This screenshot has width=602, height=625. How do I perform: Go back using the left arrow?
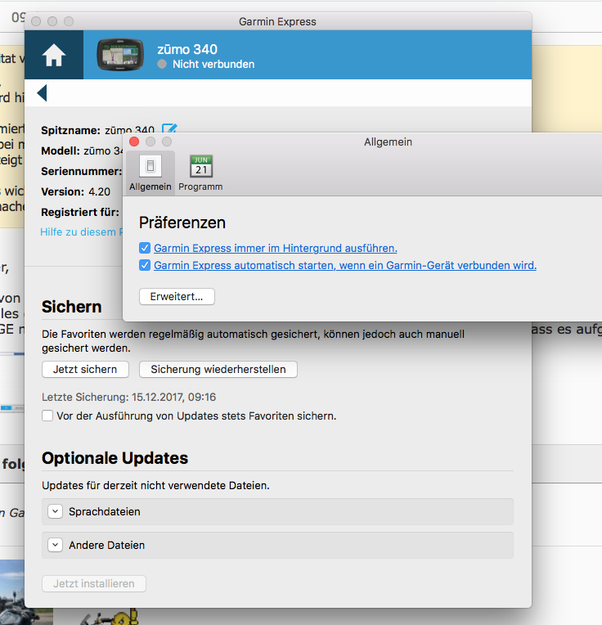pyautogui.click(x=42, y=93)
